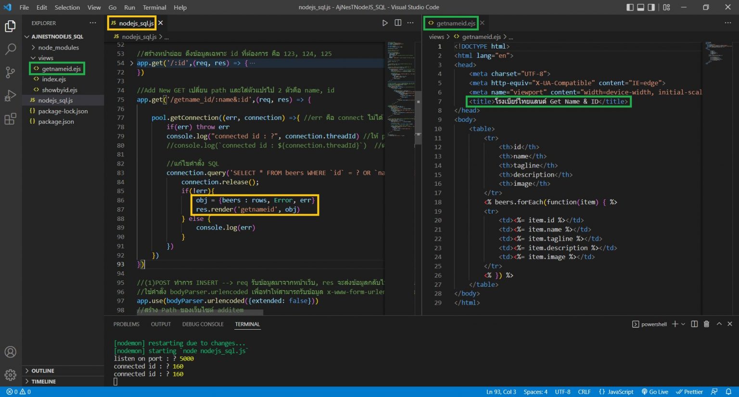739x397 pixels.
Task: Delete the terminal with trash icon
Action: coord(706,324)
